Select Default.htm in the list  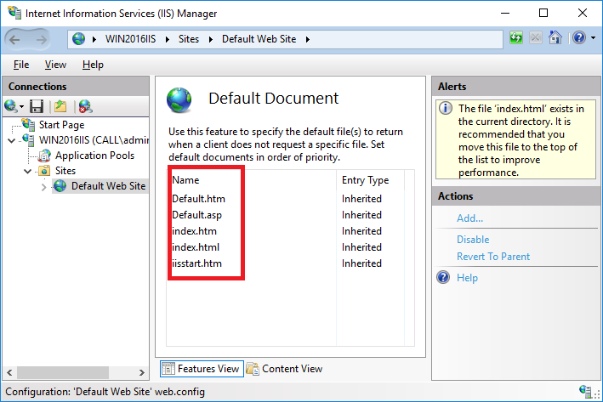[198, 199]
